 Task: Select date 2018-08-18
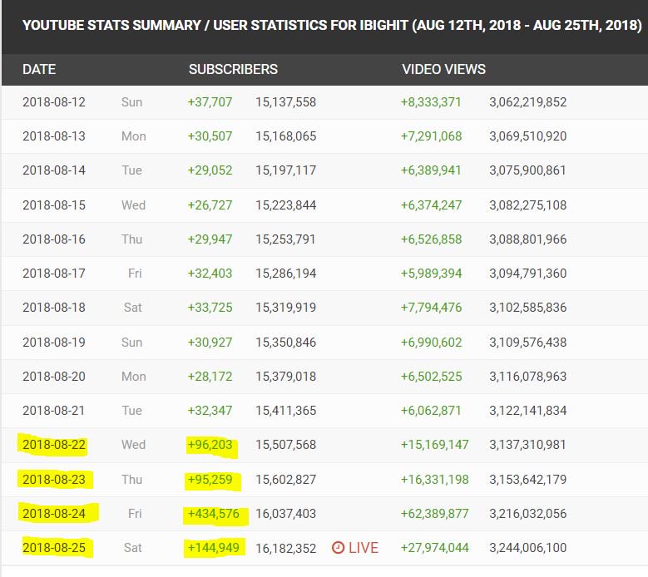54,308
